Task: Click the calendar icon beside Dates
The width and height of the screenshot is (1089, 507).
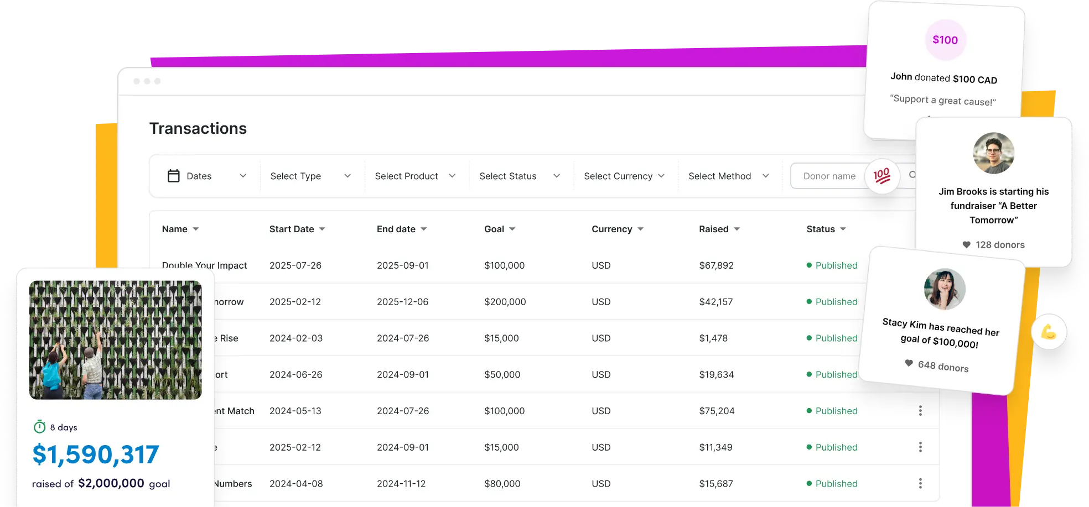Action: (x=173, y=176)
